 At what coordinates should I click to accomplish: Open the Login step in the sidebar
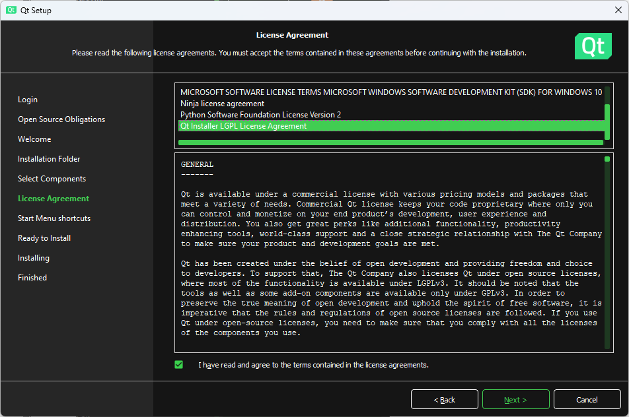(x=28, y=100)
